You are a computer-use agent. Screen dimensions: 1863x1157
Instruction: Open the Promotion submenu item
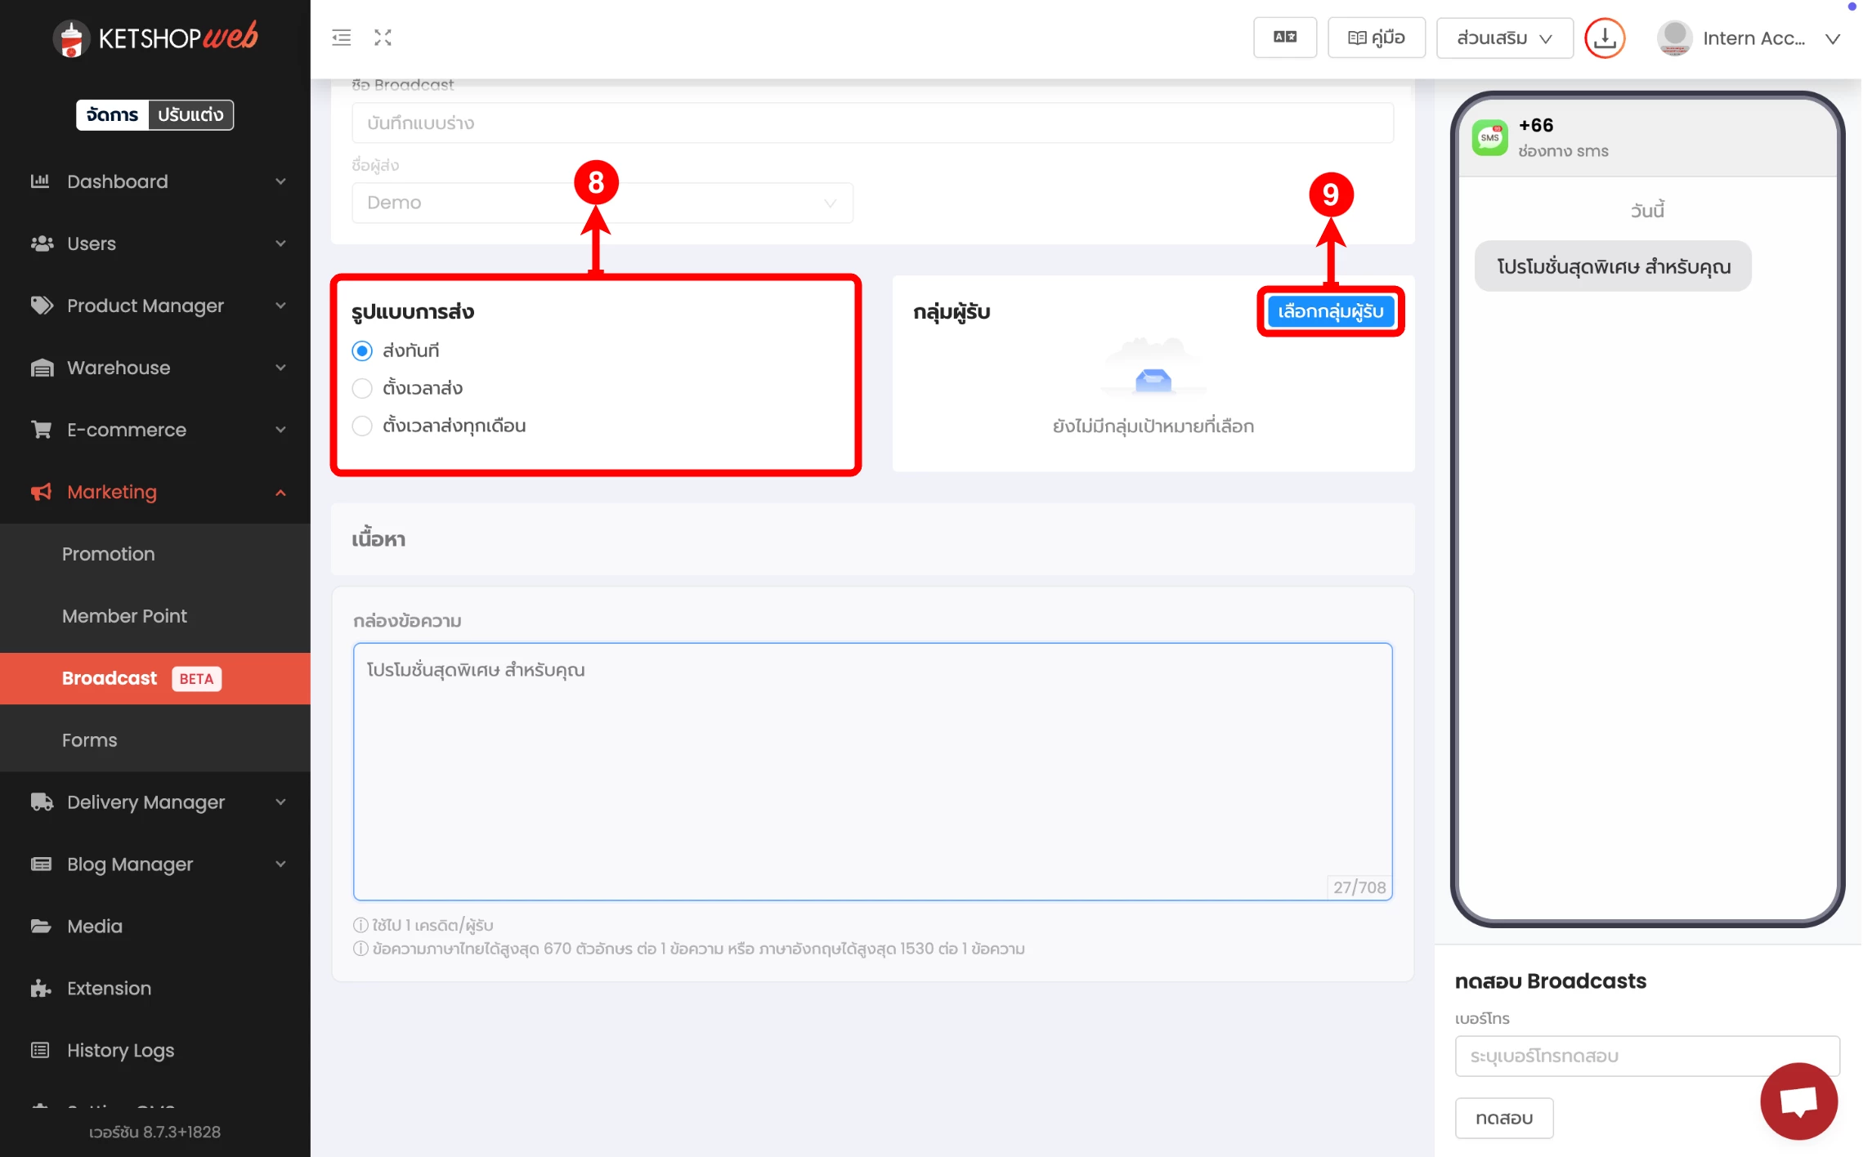coord(108,554)
